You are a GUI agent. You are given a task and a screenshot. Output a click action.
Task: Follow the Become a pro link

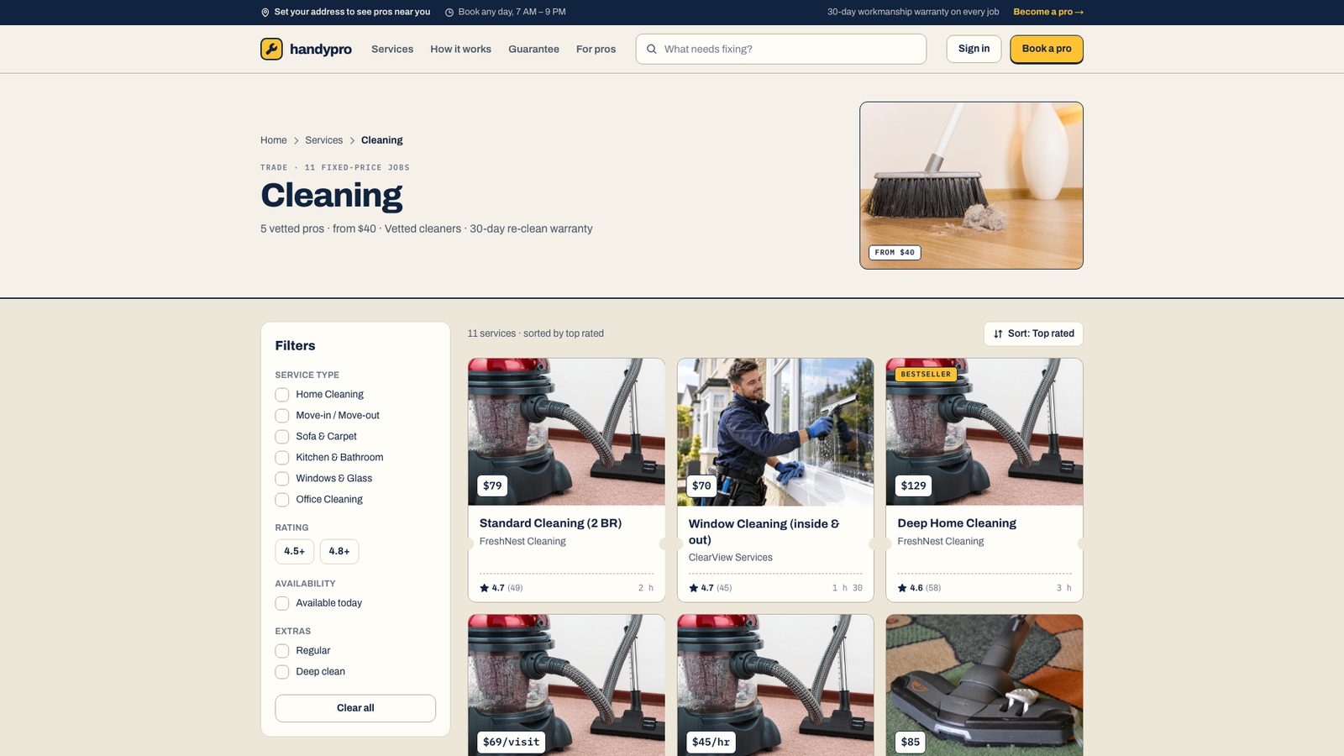pyautogui.click(x=1048, y=12)
